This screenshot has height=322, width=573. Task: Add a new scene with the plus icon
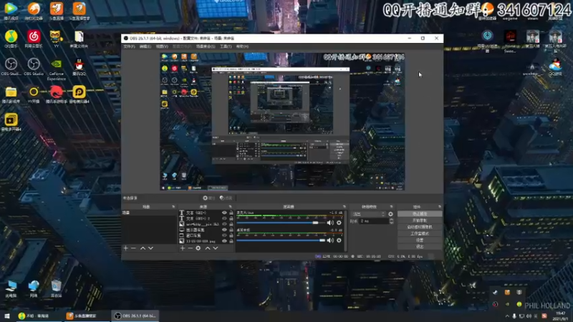[x=126, y=248]
